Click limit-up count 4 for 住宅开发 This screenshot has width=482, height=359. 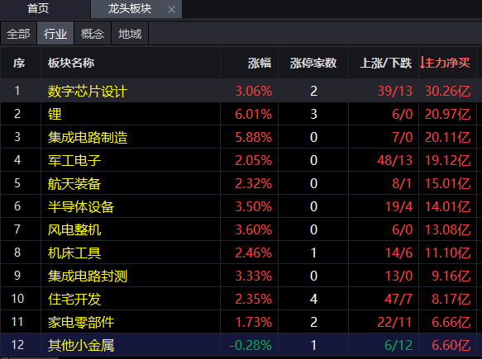click(x=313, y=299)
